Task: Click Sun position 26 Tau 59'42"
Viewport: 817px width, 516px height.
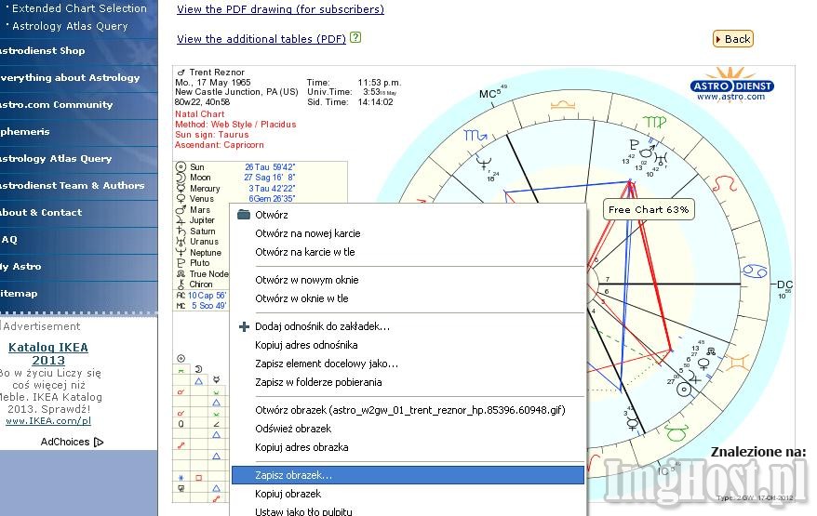Action: pyautogui.click(x=270, y=167)
